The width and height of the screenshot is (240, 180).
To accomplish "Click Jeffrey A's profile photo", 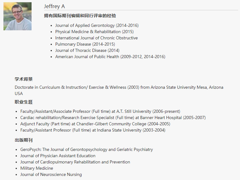I will click(17, 16).
